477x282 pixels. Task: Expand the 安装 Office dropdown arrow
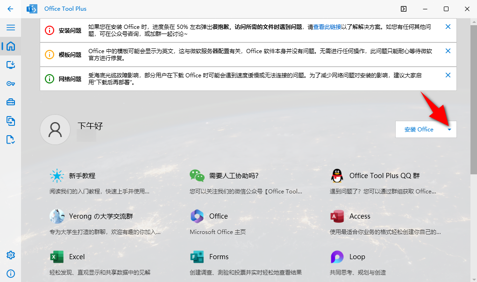(x=449, y=130)
